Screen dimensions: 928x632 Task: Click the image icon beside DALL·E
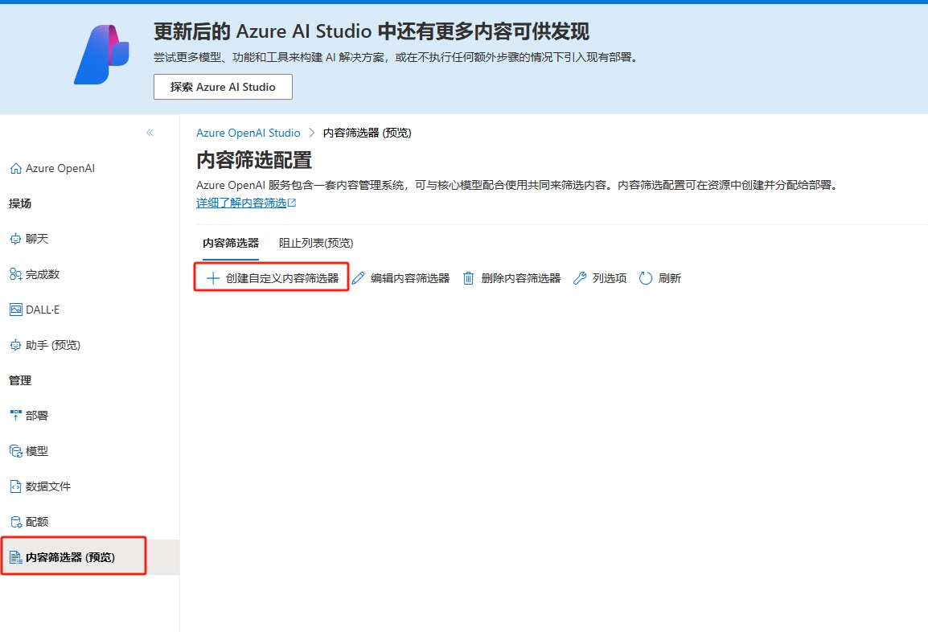tap(16, 310)
